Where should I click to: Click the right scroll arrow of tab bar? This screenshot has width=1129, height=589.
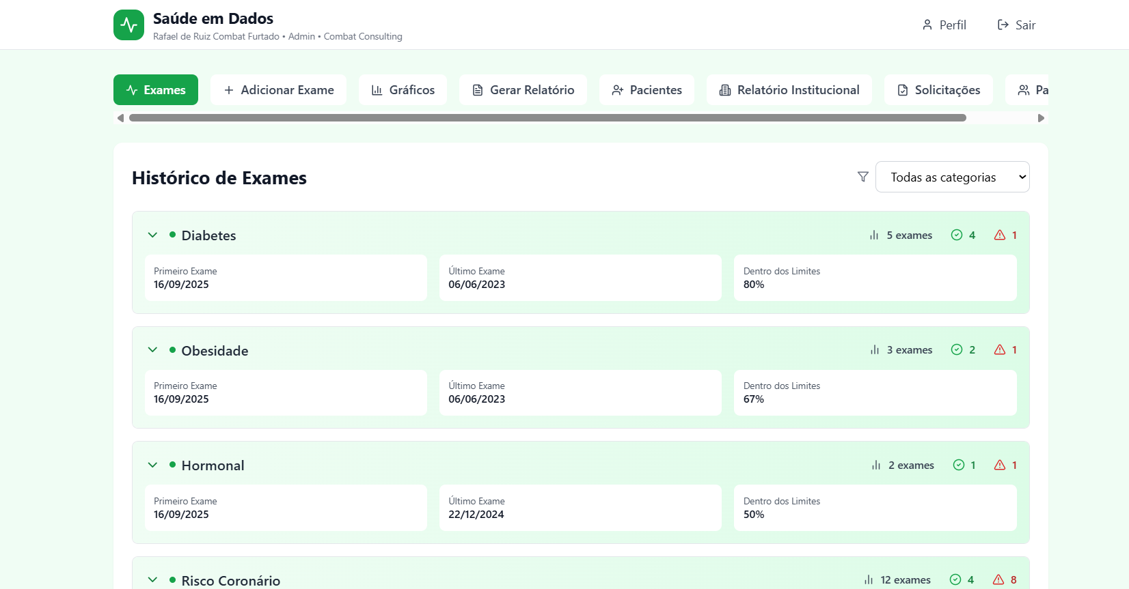1041,118
